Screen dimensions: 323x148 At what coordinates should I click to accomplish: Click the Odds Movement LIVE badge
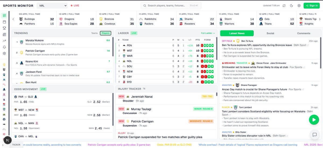click(x=43, y=89)
